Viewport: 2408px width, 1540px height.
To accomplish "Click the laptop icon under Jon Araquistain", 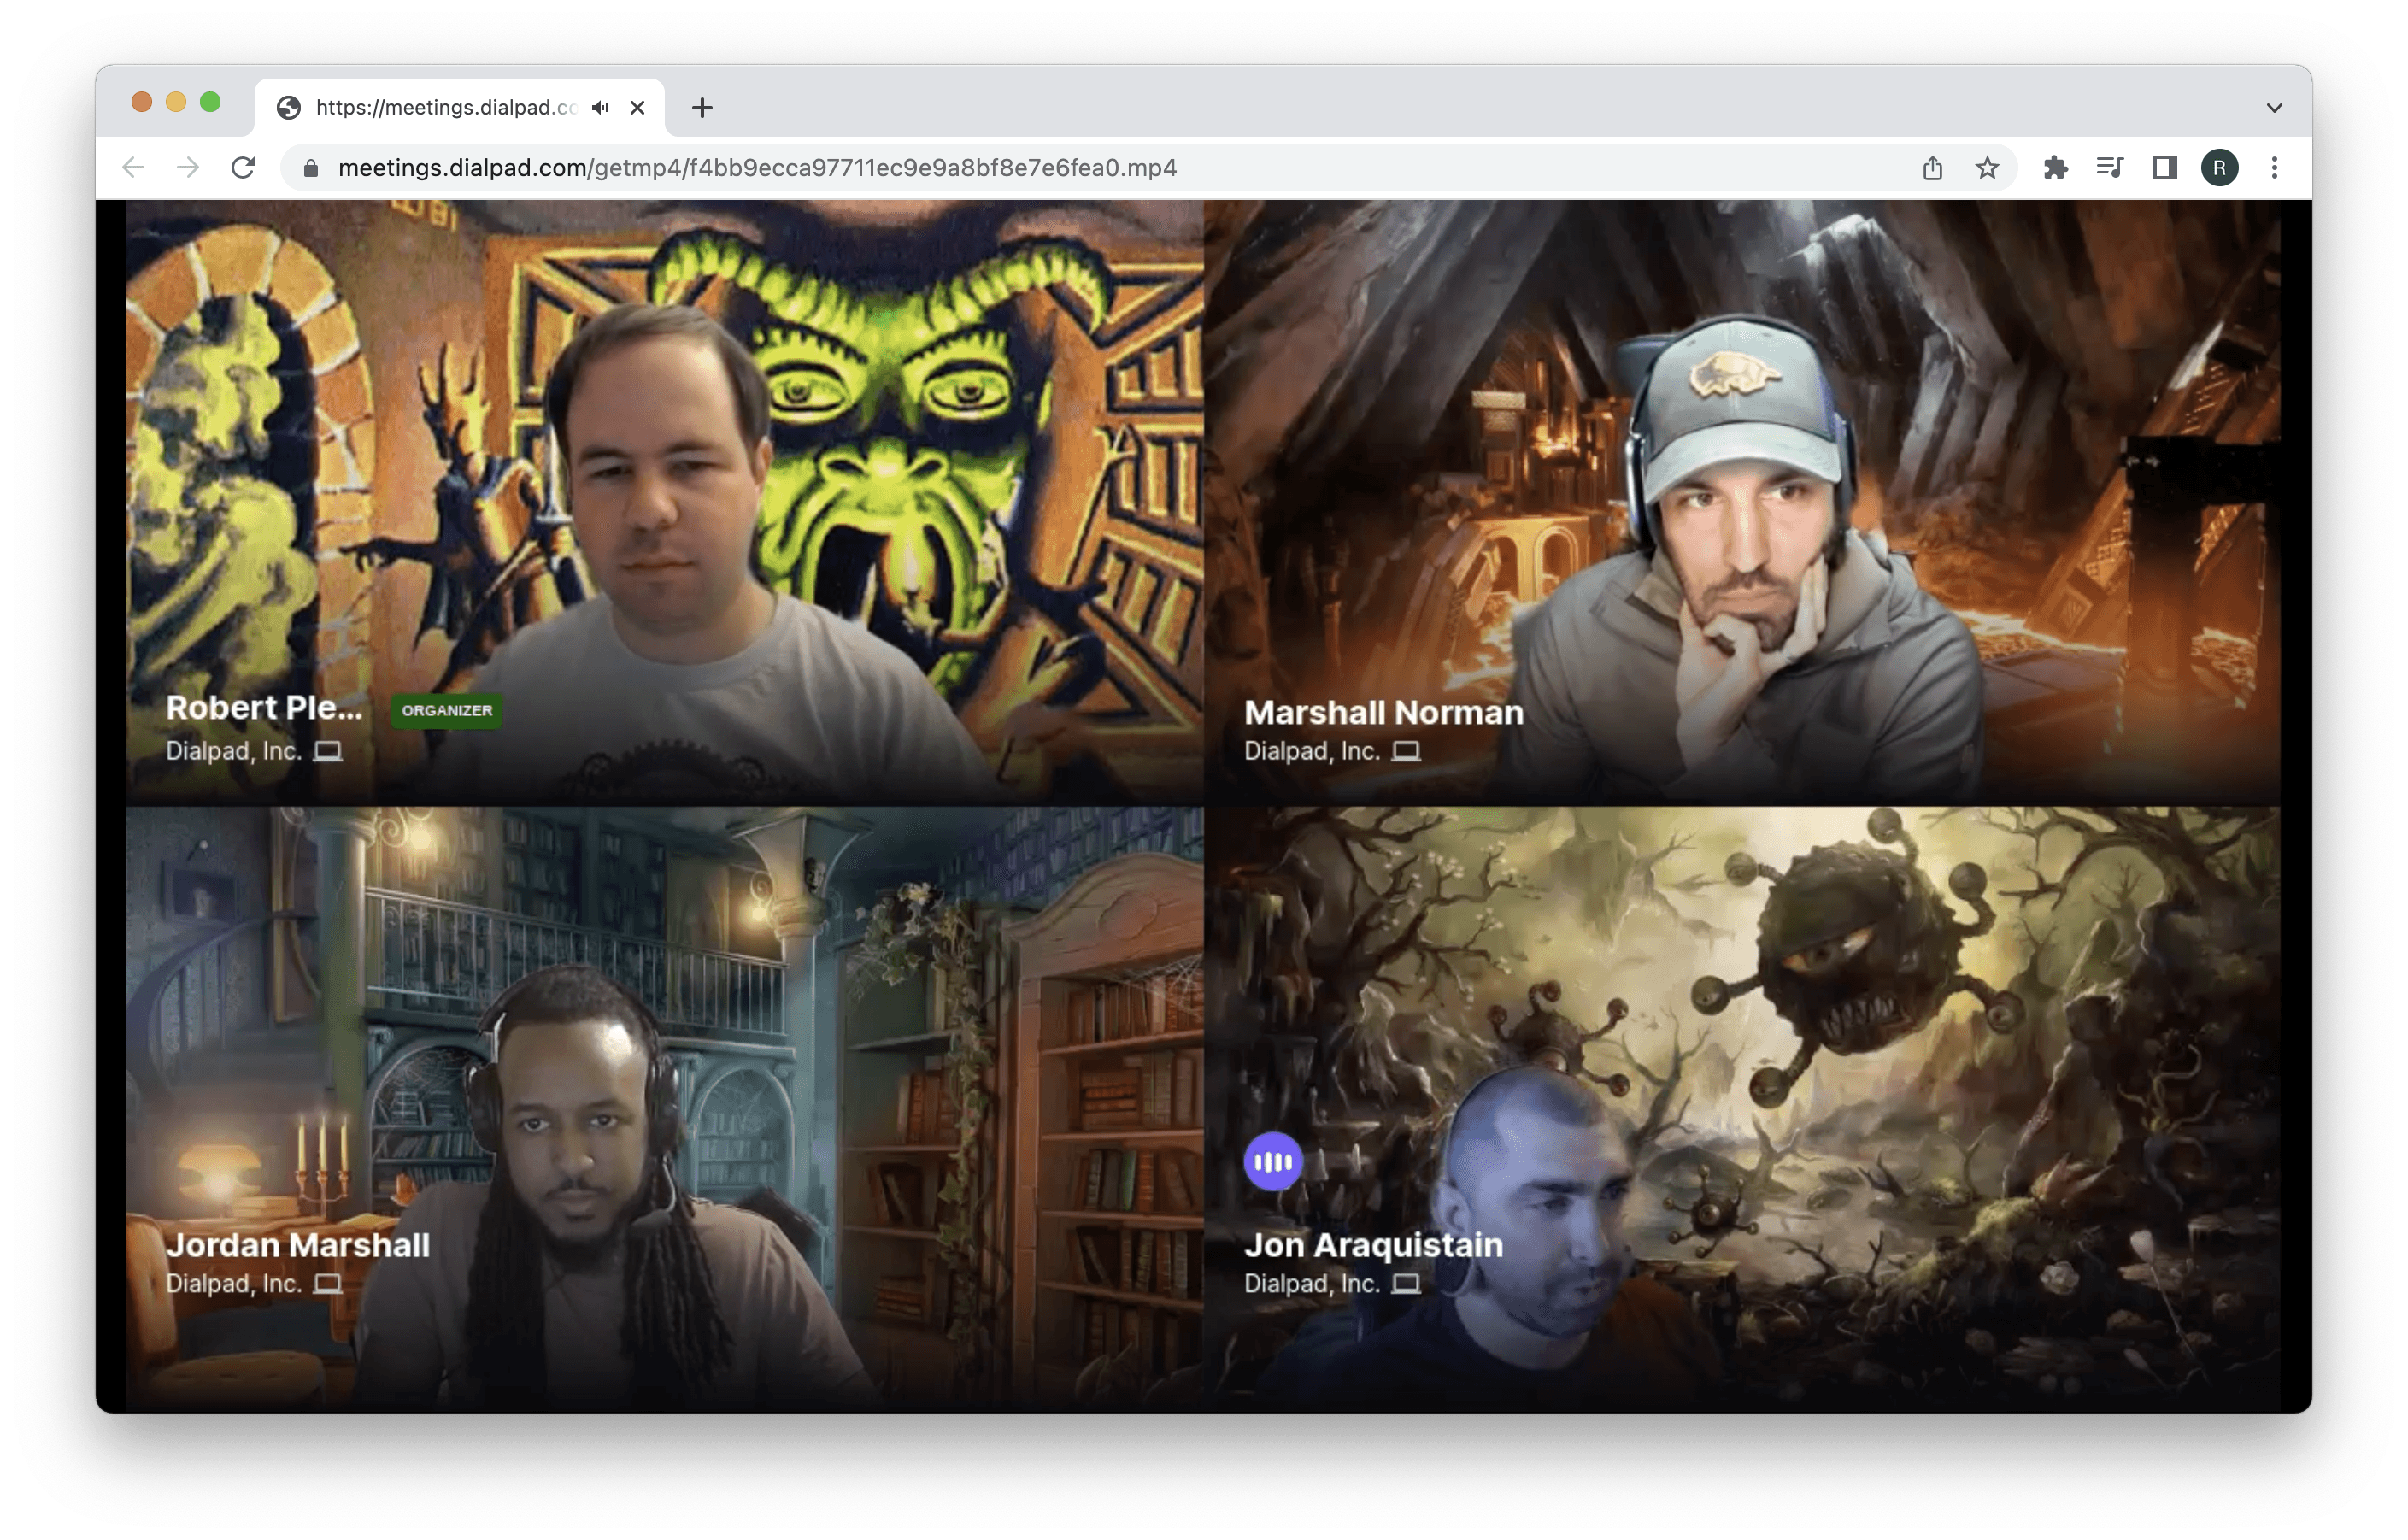I will pos(1406,1284).
